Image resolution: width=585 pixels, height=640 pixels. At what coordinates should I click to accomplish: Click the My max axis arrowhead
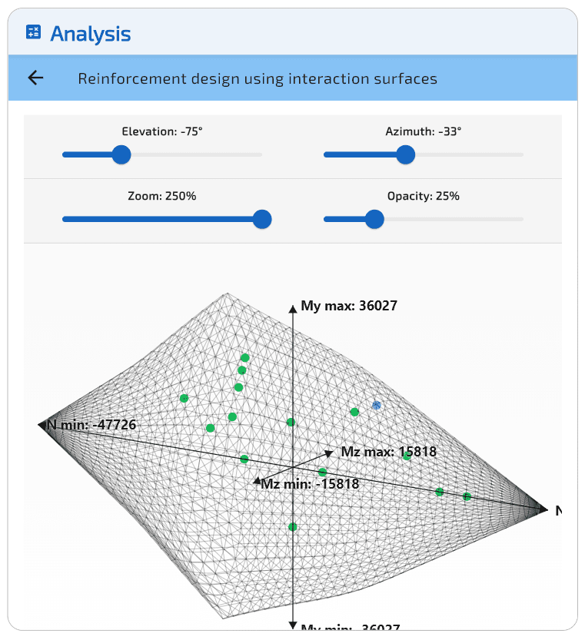(293, 309)
